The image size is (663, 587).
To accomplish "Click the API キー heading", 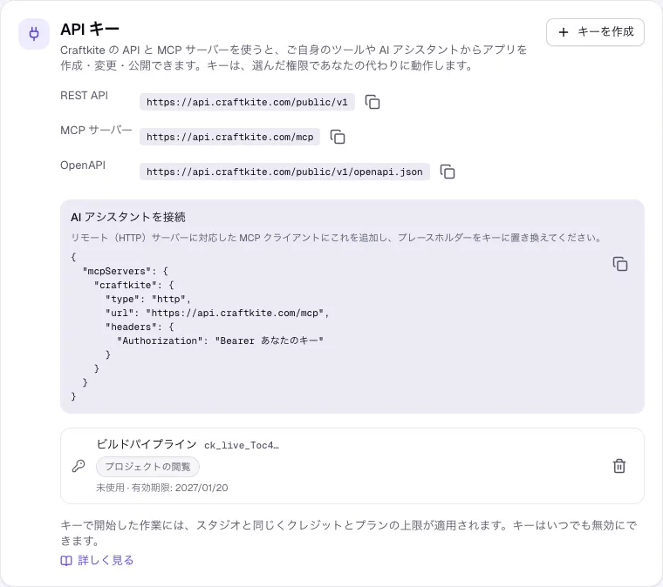I will click(90, 29).
